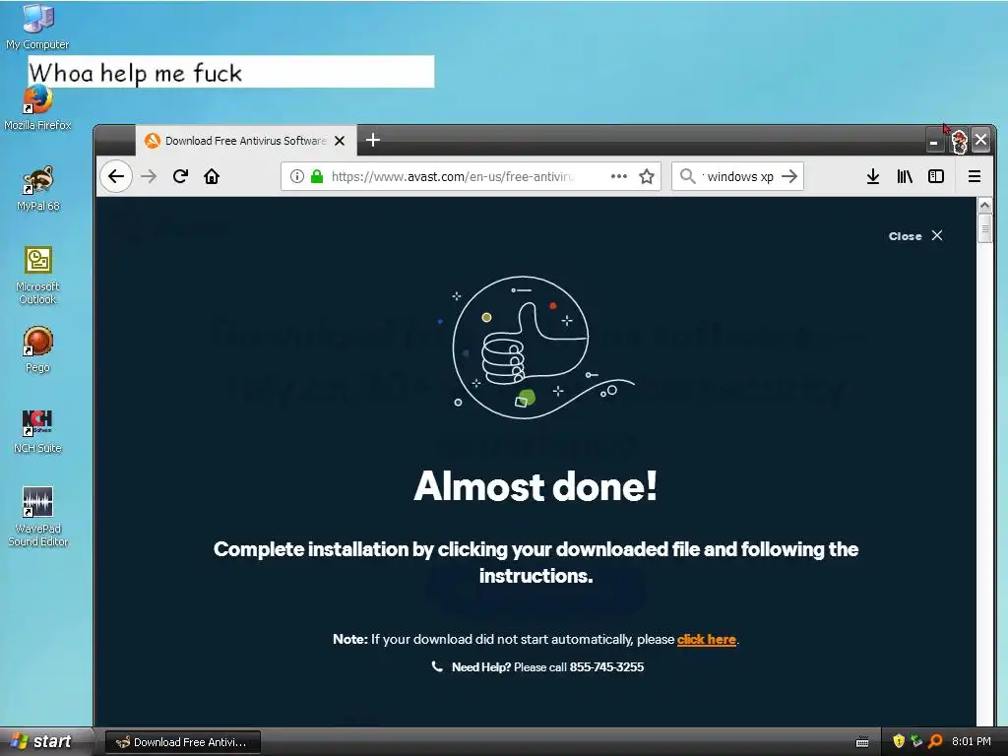The width and height of the screenshot is (1008, 756).
Task: Open Firefox downloads panel
Action: click(872, 176)
